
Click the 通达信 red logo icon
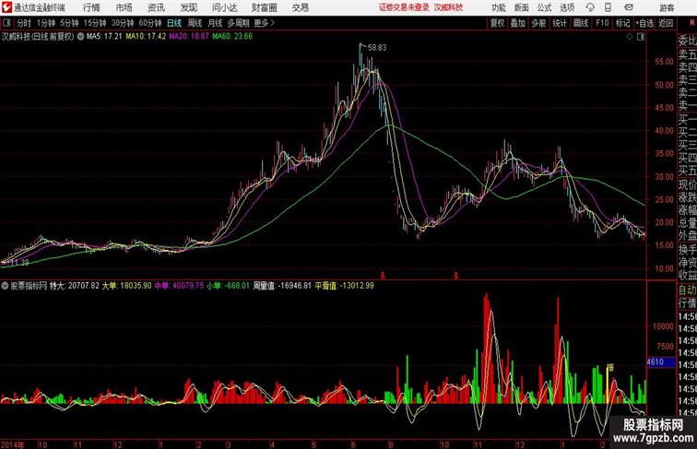pos(6,7)
